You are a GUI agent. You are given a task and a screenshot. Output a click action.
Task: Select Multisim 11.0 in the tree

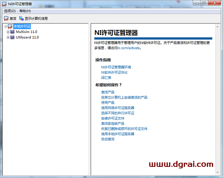click(x=27, y=32)
